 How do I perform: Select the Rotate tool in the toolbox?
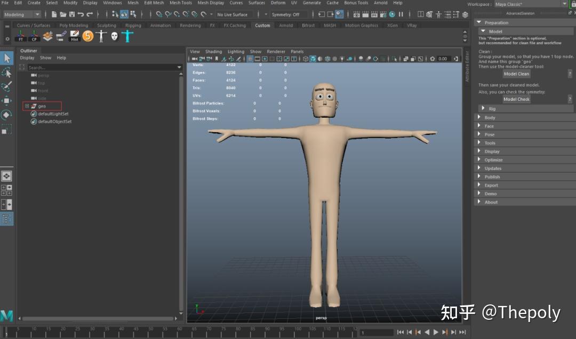tap(6, 115)
